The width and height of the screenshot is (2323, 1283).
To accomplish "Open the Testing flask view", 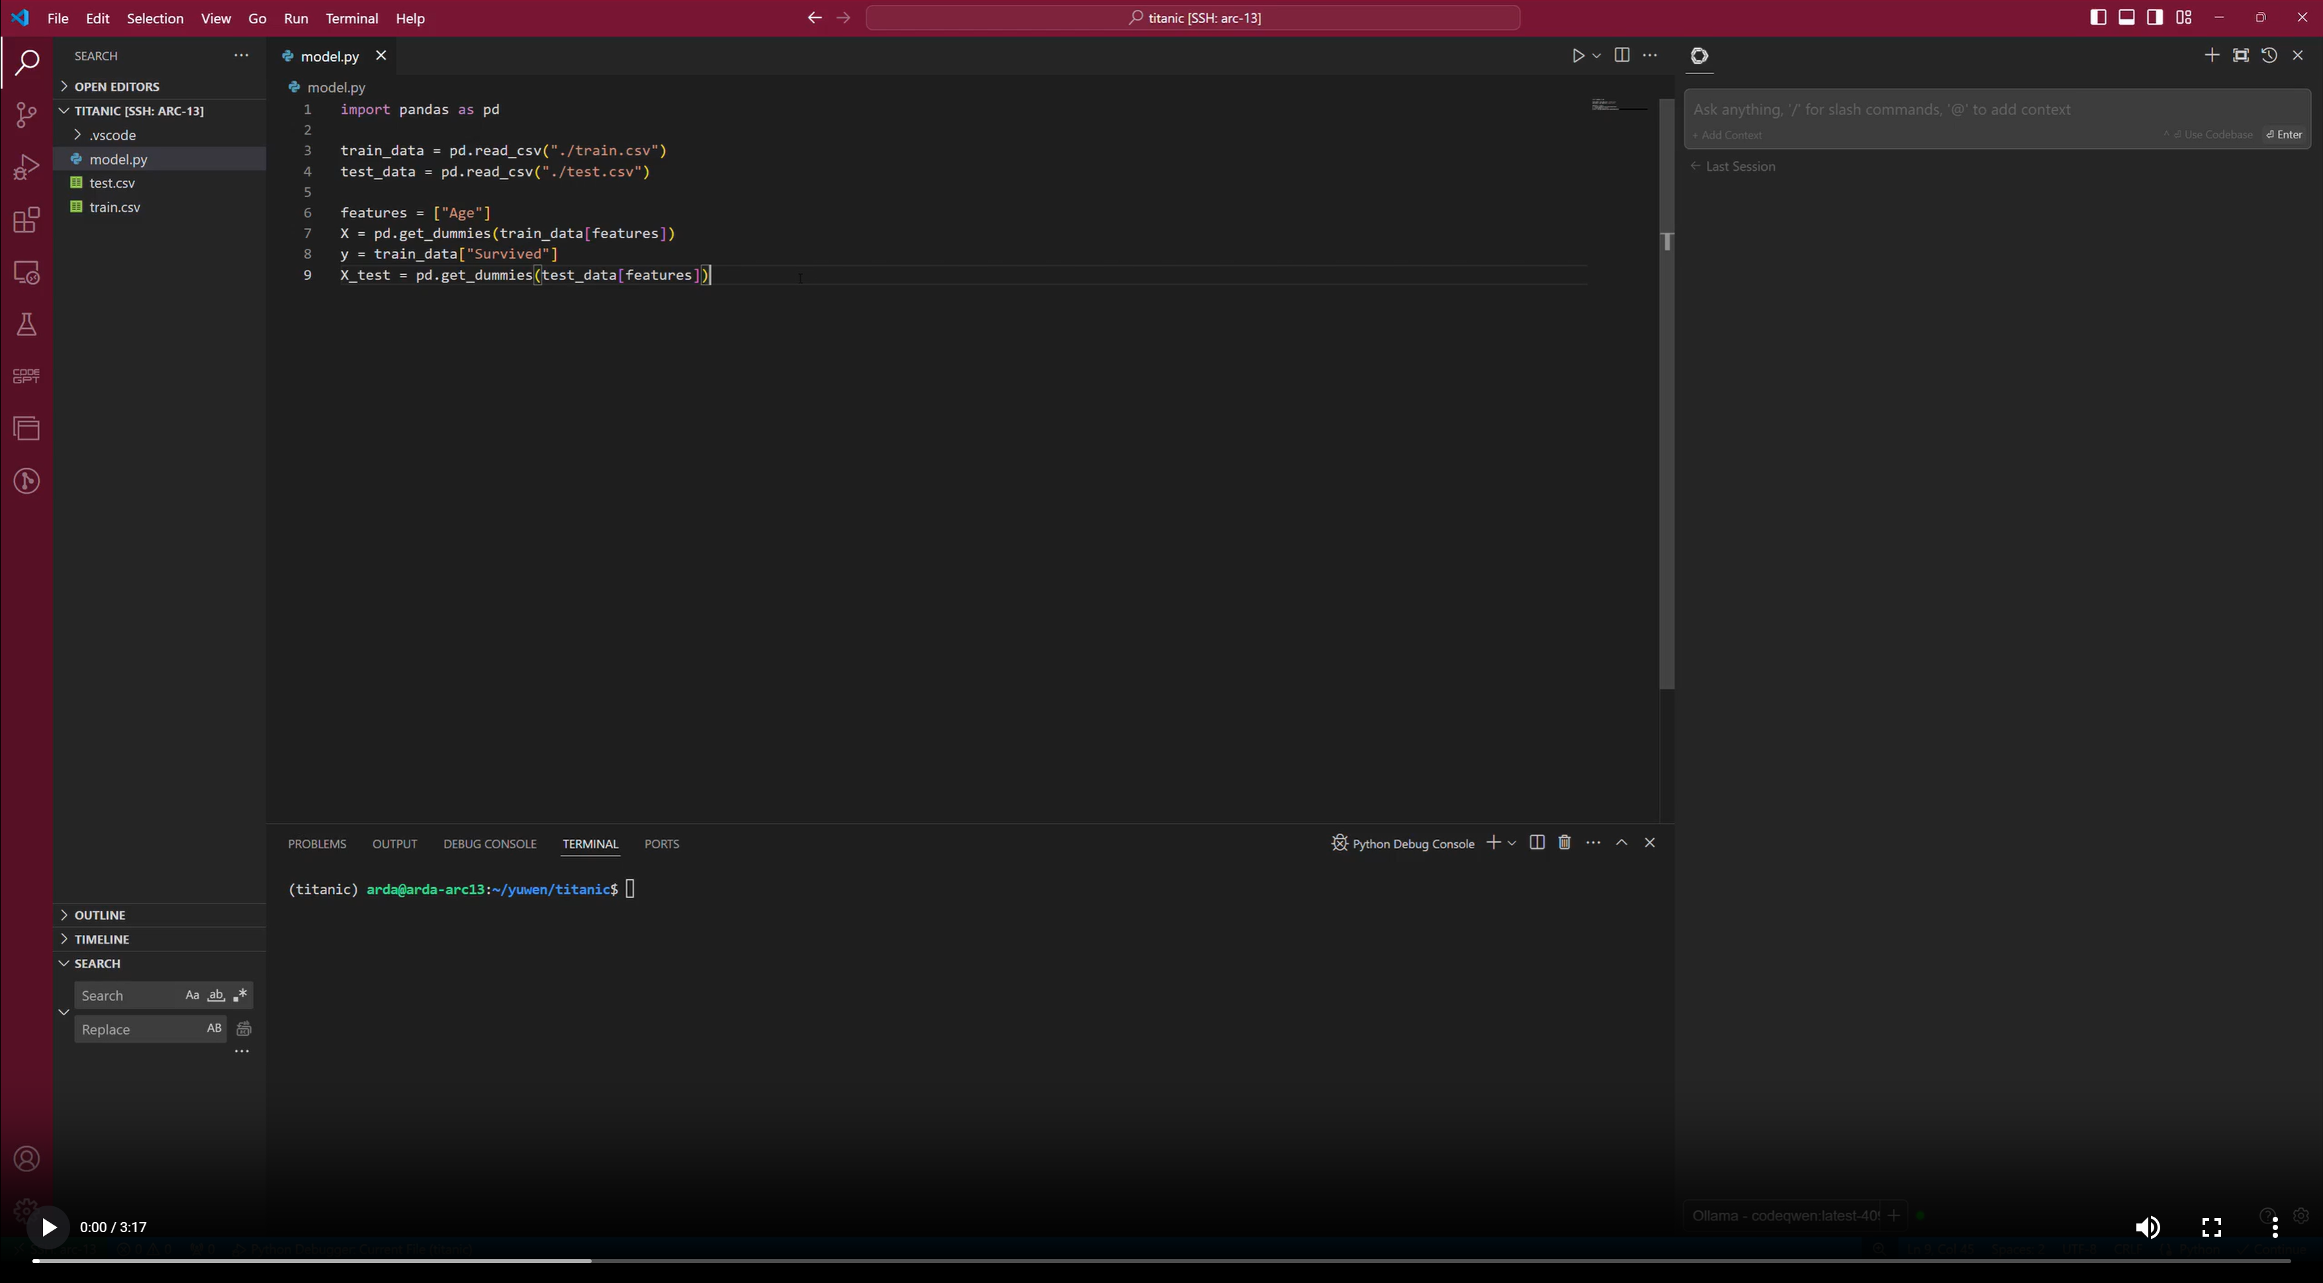I will 27,325.
